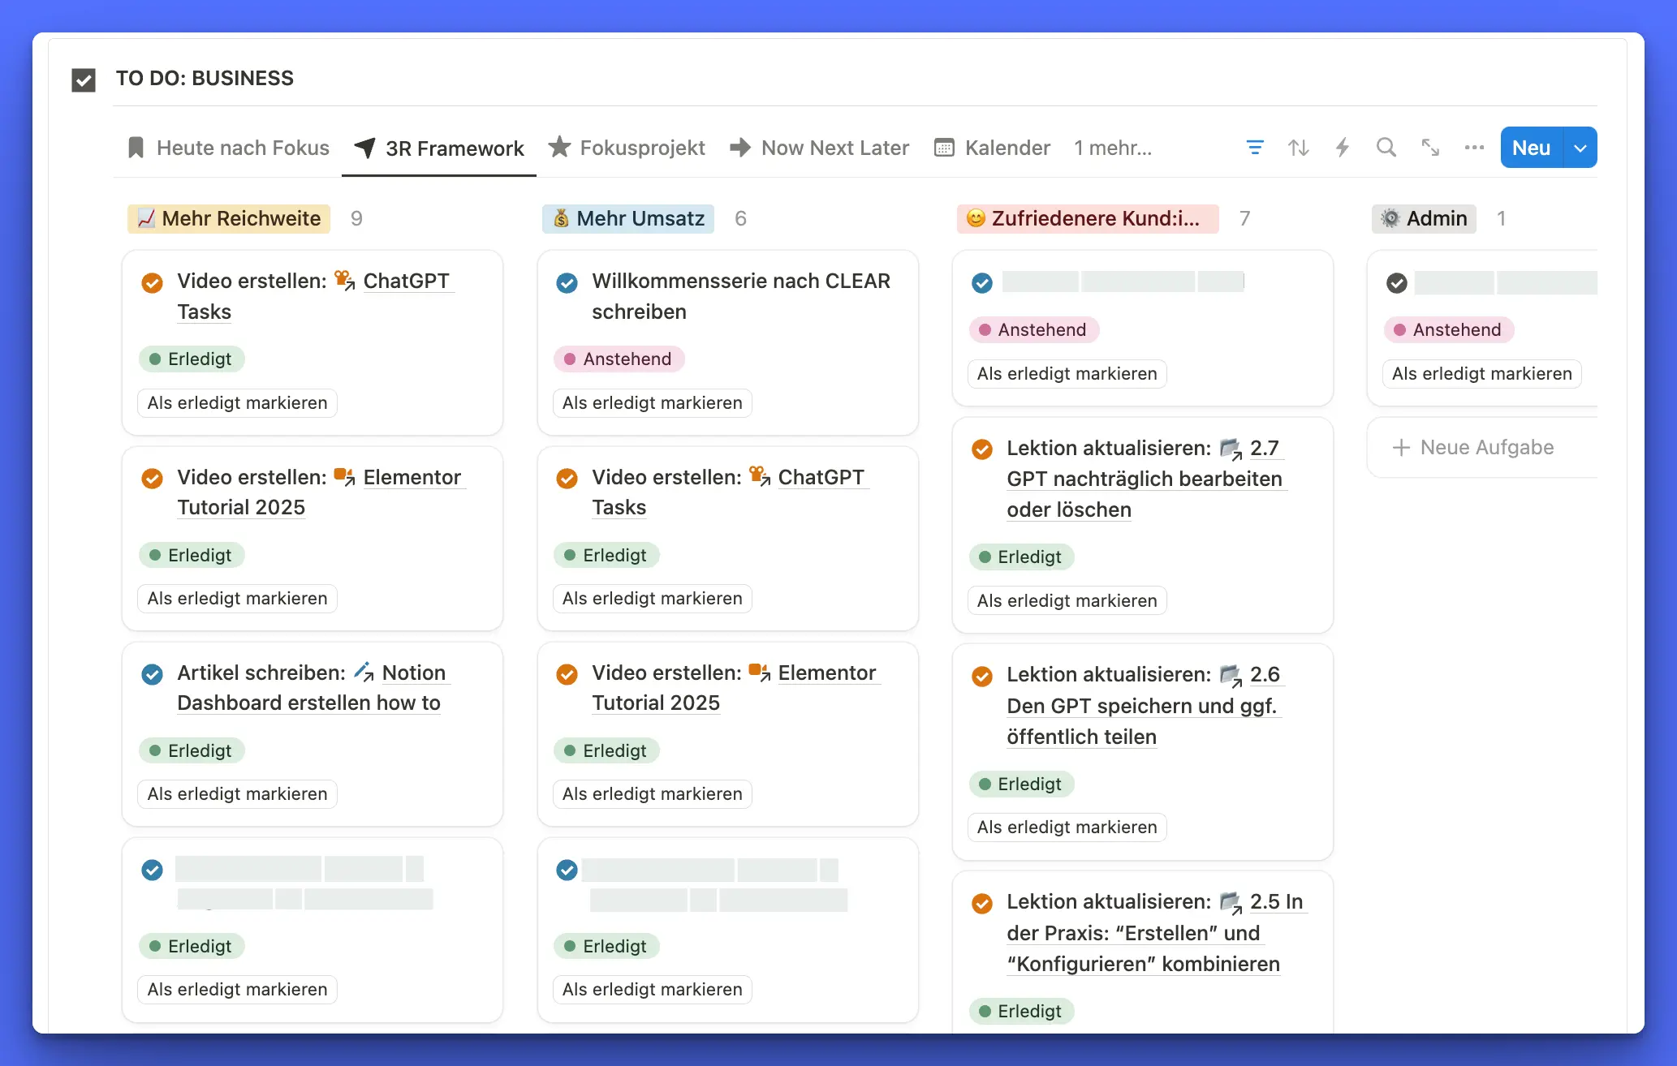Click the blue Neu button

pos(1531,148)
